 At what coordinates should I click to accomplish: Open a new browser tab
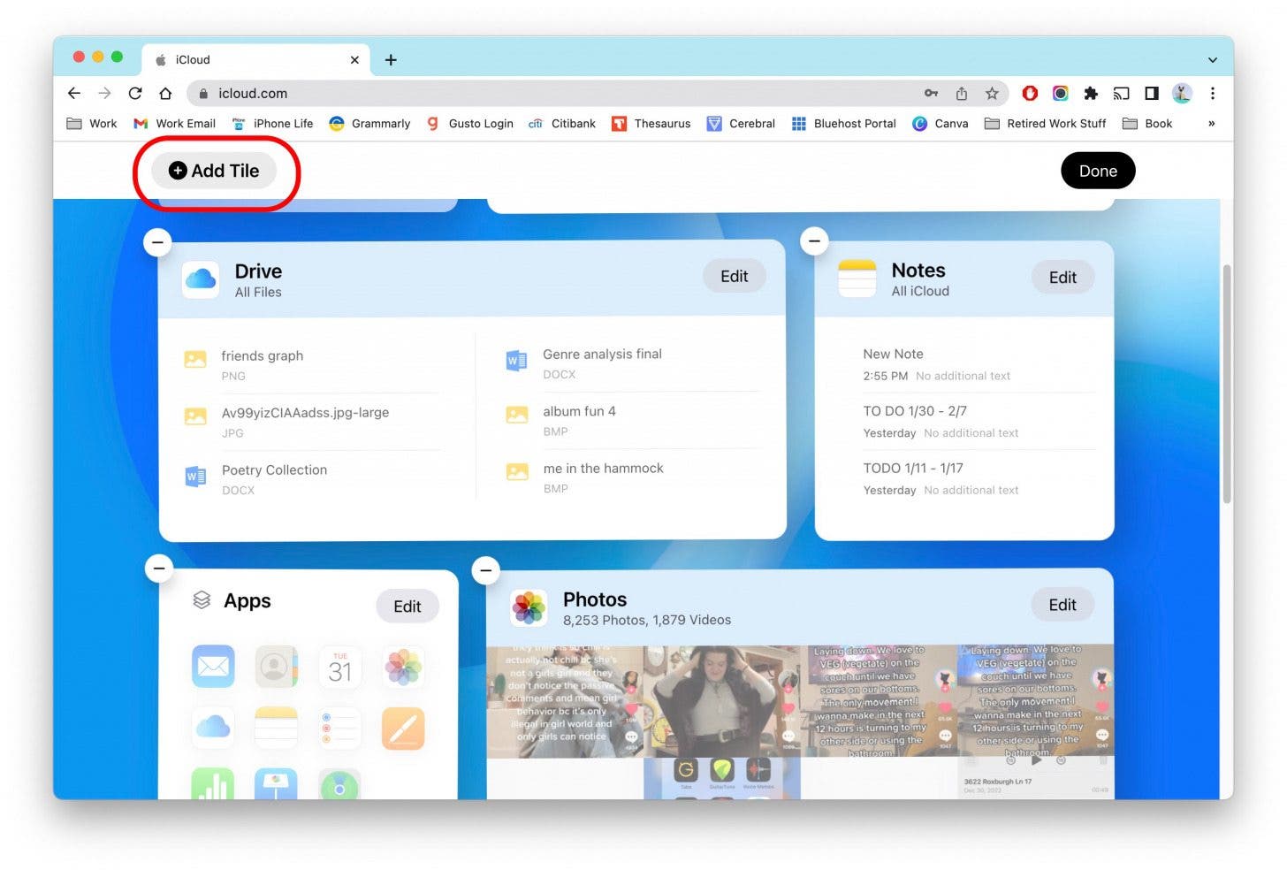tap(391, 59)
